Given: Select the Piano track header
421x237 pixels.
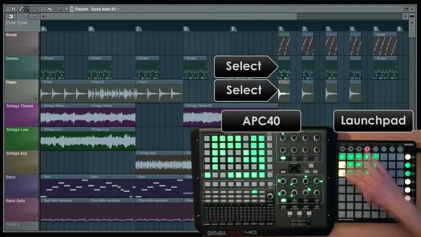Looking at the screenshot, I should point(22,91).
